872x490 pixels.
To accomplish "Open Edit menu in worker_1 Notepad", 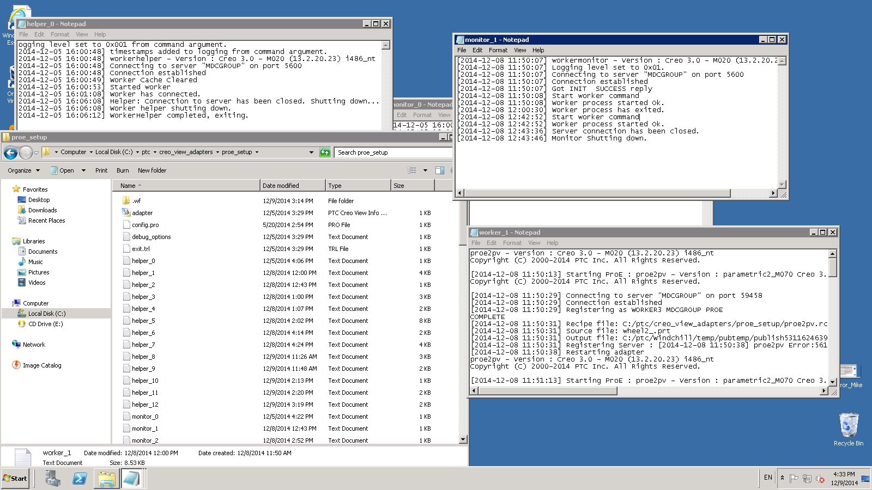I will tap(492, 243).
